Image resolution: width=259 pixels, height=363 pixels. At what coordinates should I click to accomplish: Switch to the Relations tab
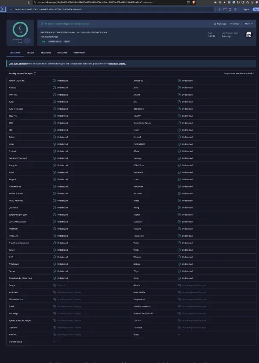(x=46, y=53)
